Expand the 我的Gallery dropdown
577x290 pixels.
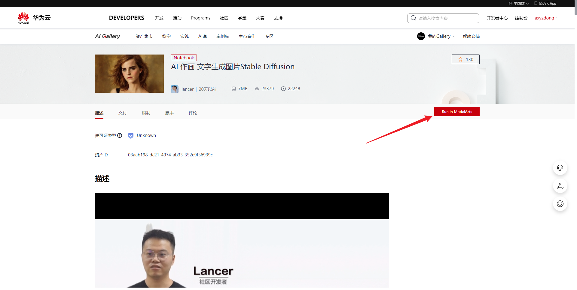point(441,36)
